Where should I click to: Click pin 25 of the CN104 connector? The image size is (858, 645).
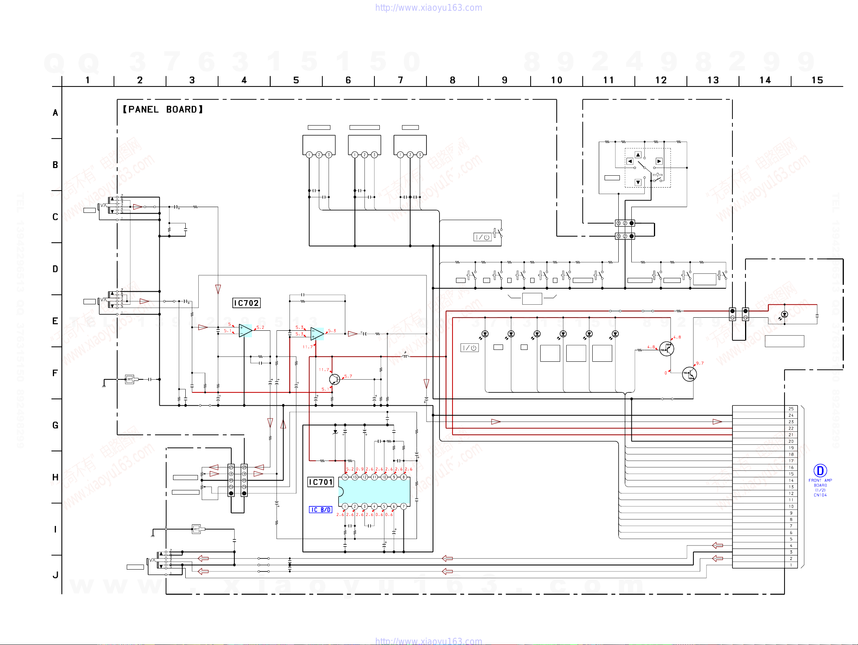tap(791, 409)
